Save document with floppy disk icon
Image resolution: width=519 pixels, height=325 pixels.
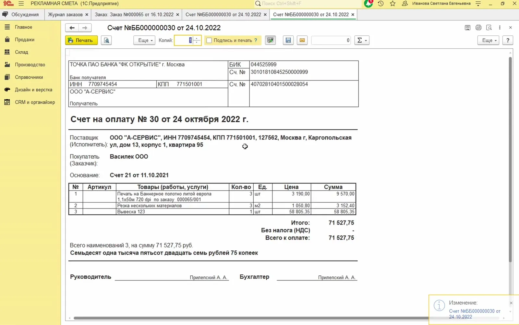(x=288, y=40)
